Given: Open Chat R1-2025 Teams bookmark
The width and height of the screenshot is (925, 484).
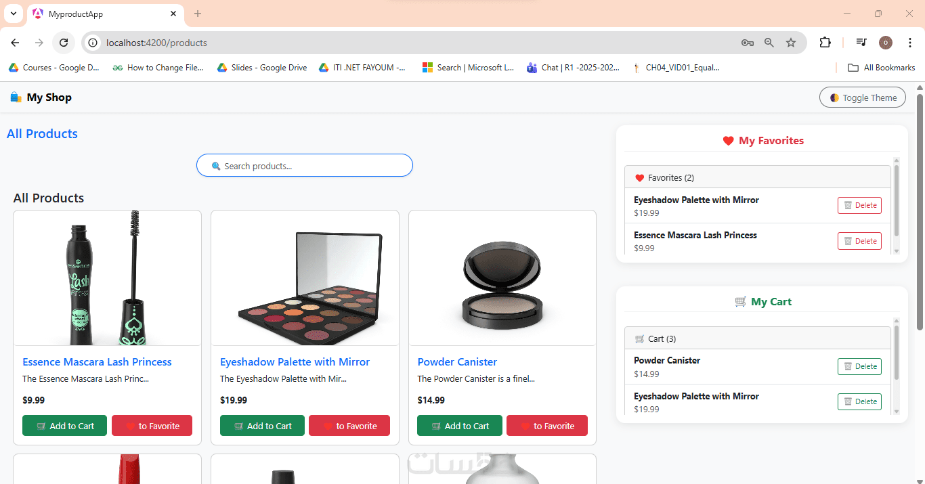Looking at the screenshot, I should 573,68.
